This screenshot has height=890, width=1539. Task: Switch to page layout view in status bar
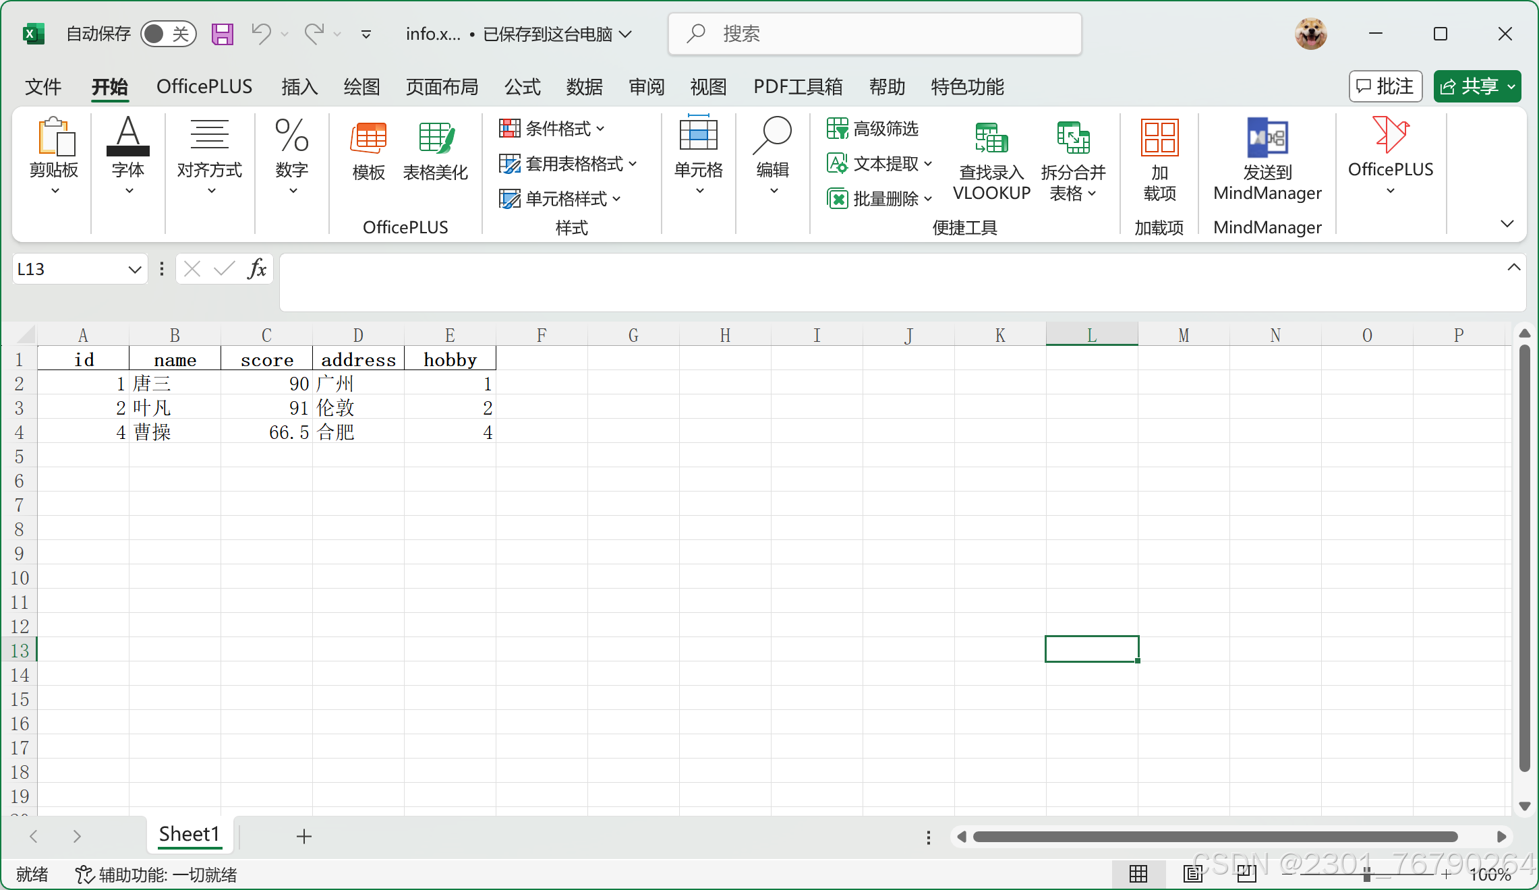click(x=1192, y=874)
